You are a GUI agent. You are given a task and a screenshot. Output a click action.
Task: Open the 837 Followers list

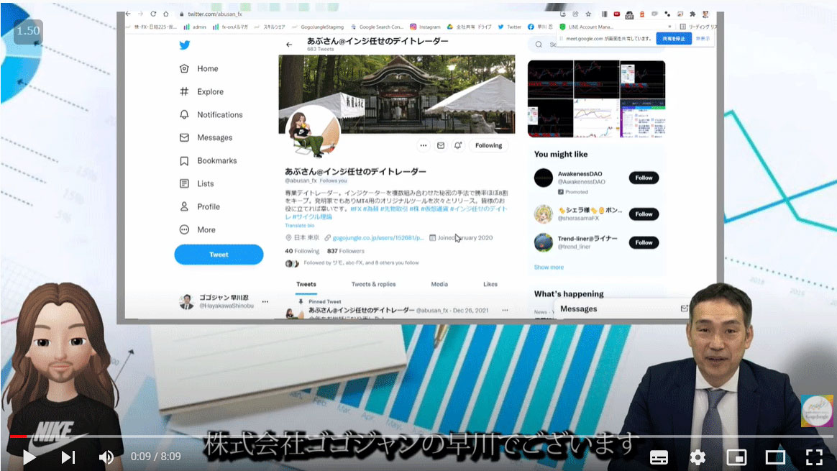point(345,250)
